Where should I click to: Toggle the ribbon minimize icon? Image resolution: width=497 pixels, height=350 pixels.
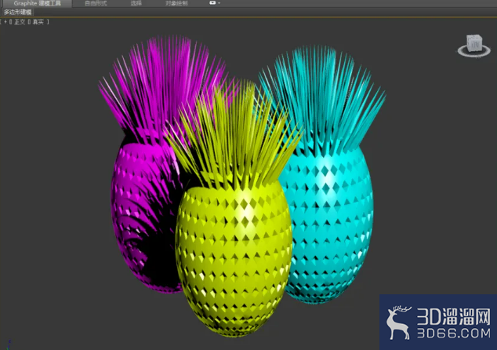tap(212, 3)
